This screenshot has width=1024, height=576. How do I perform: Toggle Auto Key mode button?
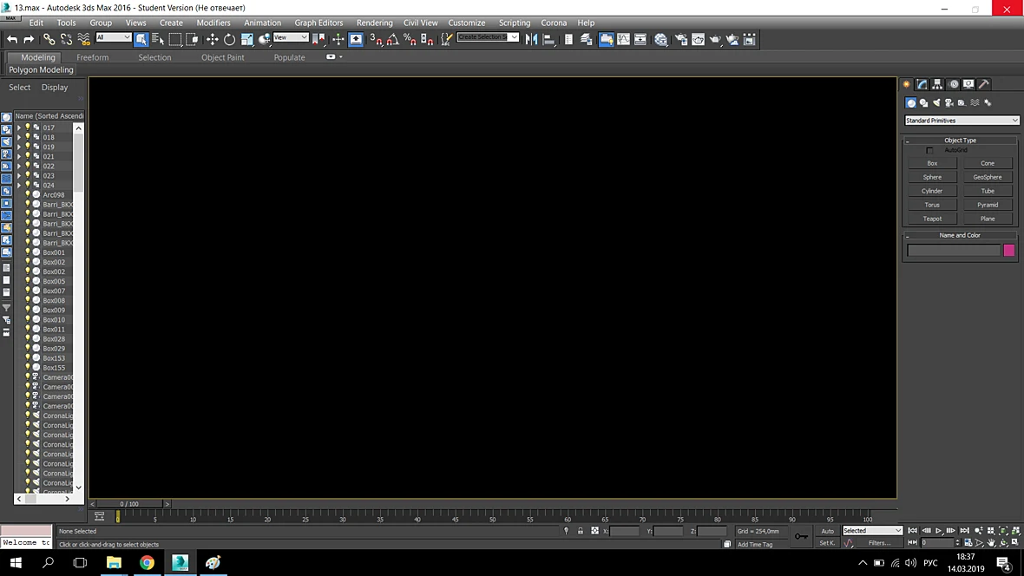(x=827, y=531)
